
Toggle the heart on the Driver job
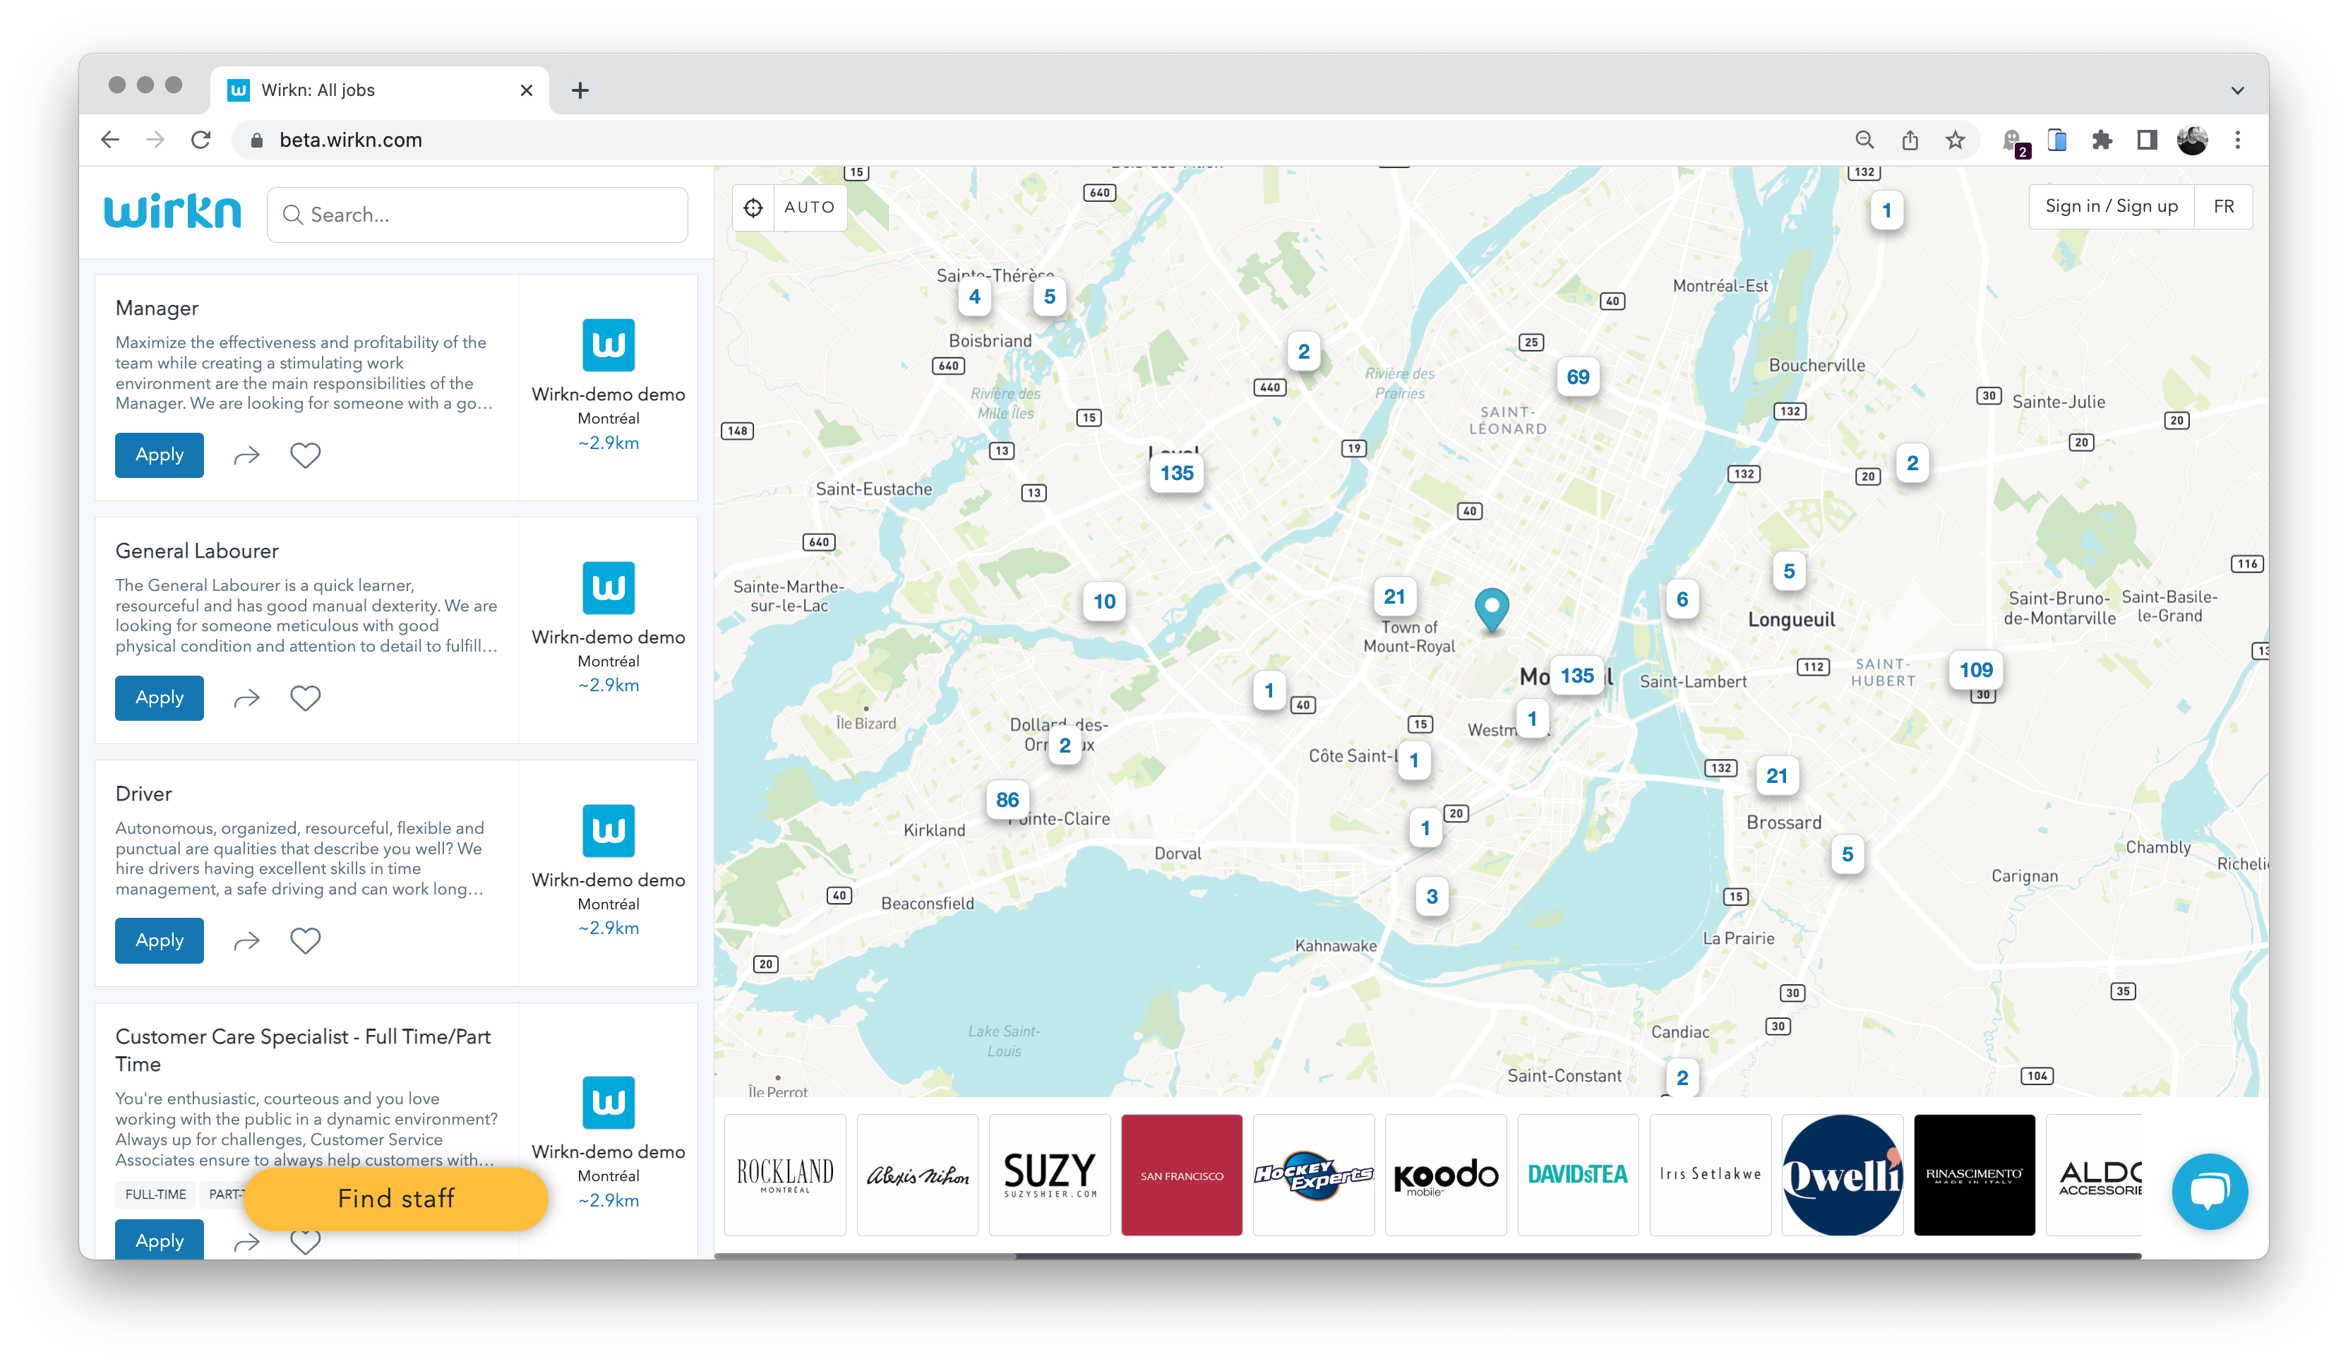tap(305, 940)
